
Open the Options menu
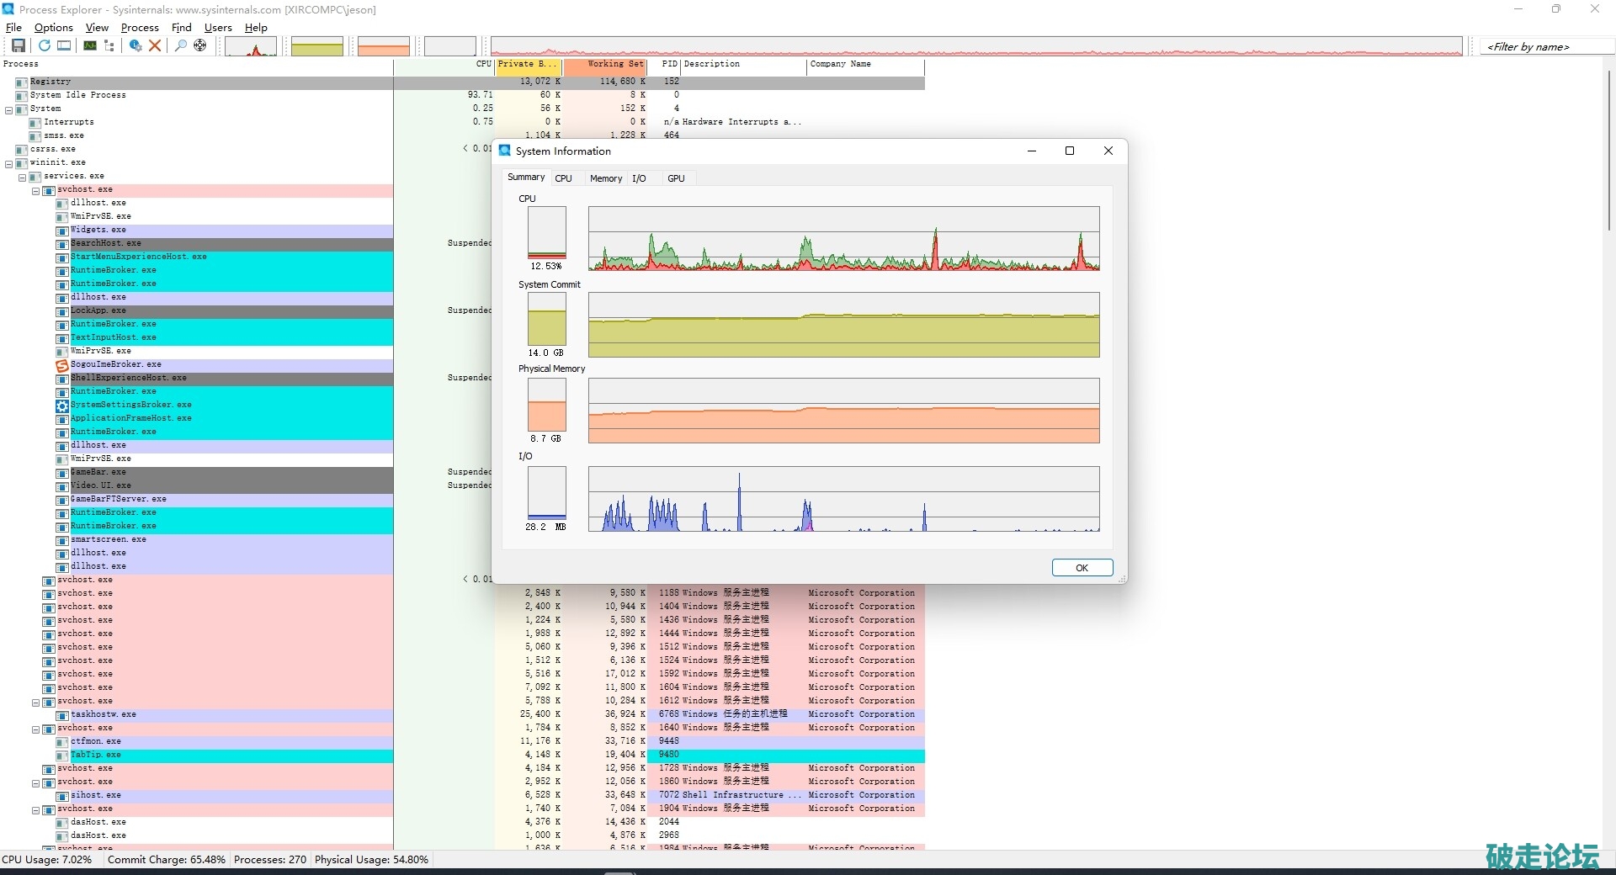53,27
